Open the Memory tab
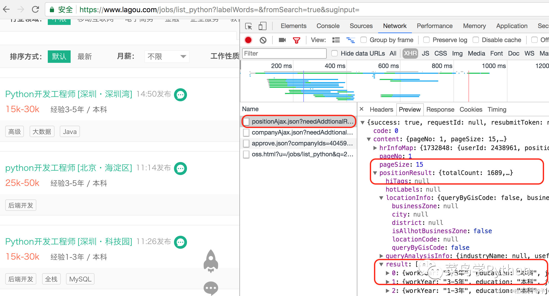 474,26
